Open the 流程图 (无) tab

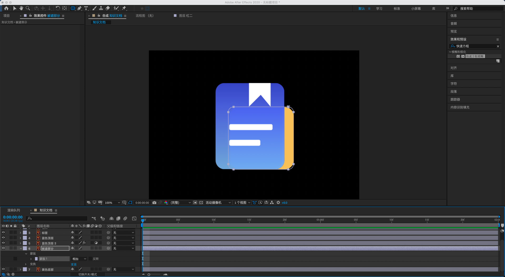(145, 16)
